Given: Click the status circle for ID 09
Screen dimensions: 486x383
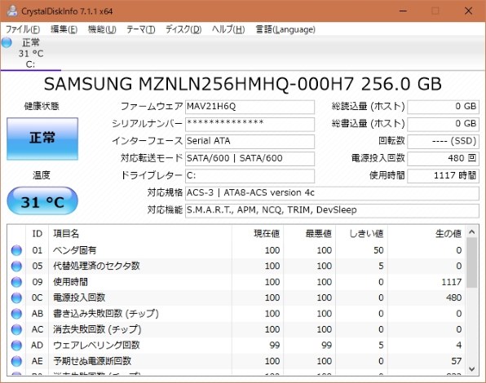Looking at the screenshot, I should 16,282.
